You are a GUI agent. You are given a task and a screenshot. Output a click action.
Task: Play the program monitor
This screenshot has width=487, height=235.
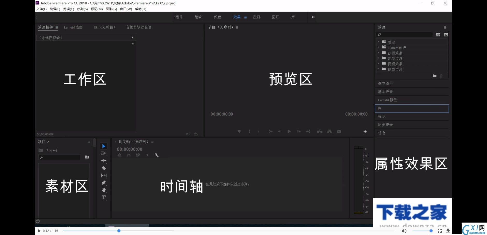289,131
